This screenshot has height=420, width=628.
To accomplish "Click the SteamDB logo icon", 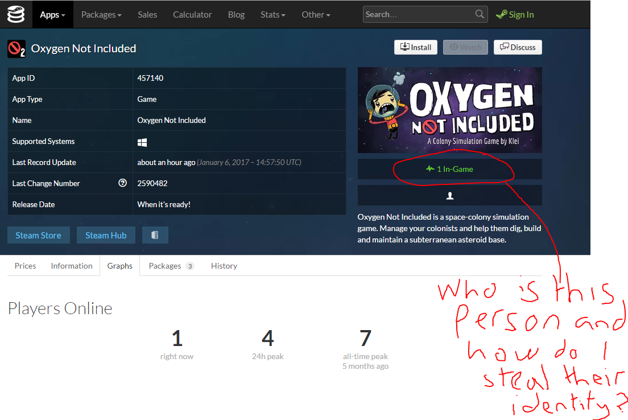I will click(x=16, y=14).
